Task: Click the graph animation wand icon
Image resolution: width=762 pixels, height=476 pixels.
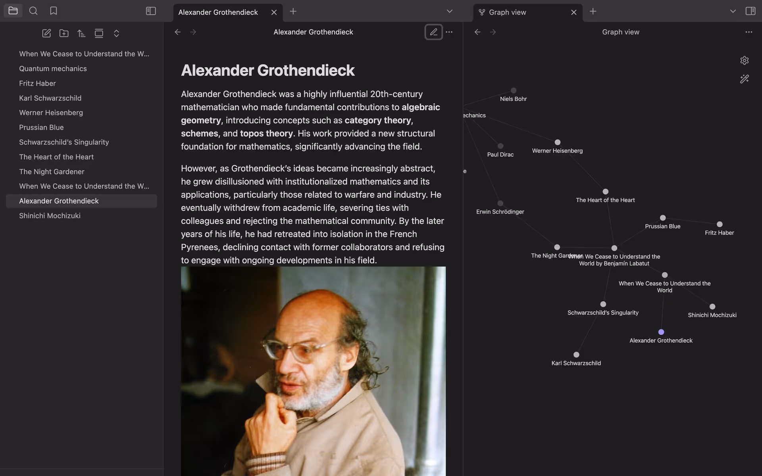Action: coord(744,79)
